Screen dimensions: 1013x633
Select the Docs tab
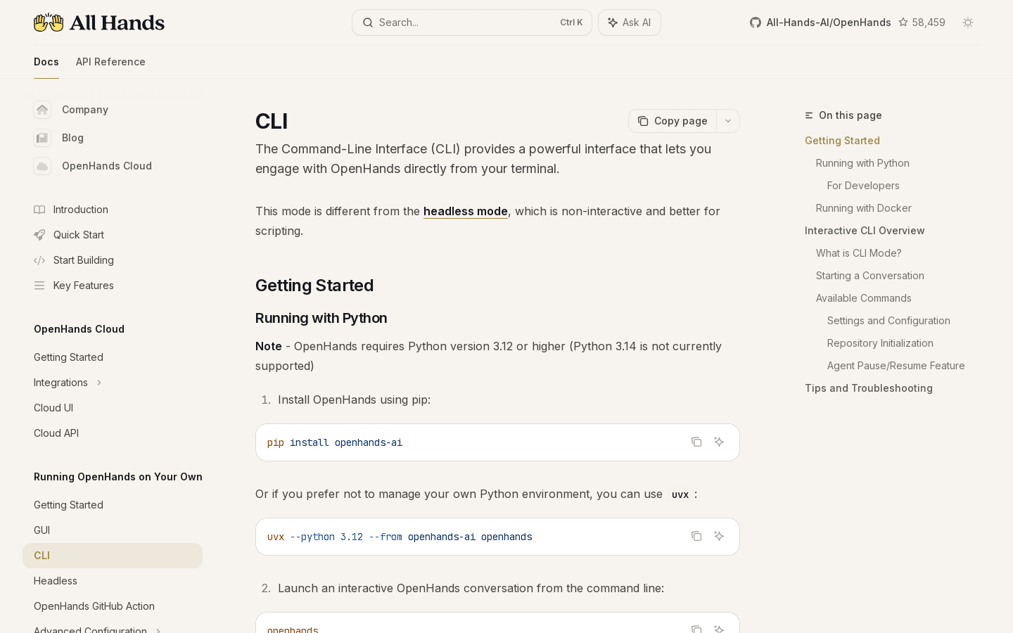[x=46, y=62]
